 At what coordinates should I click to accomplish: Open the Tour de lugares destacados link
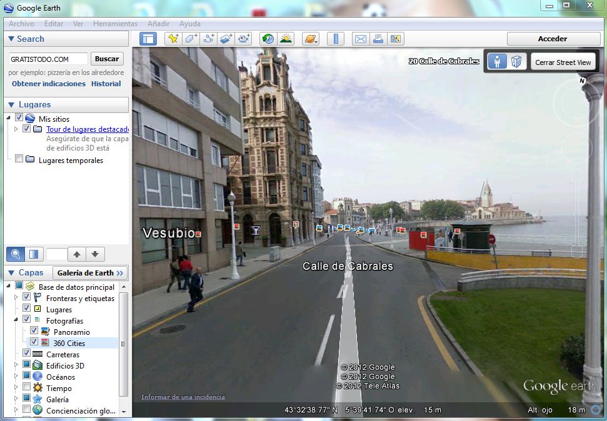[88, 129]
